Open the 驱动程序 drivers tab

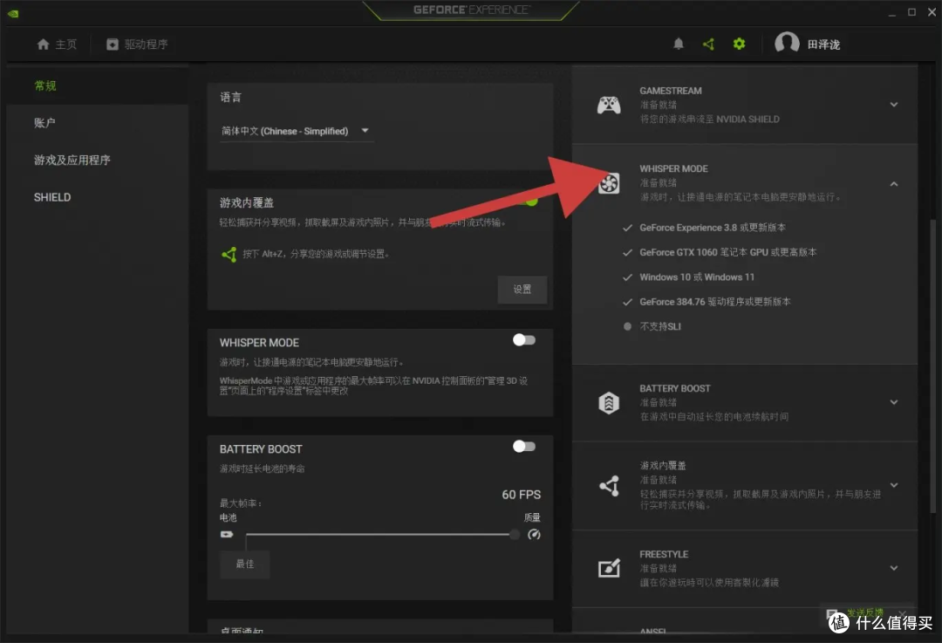pos(137,44)
